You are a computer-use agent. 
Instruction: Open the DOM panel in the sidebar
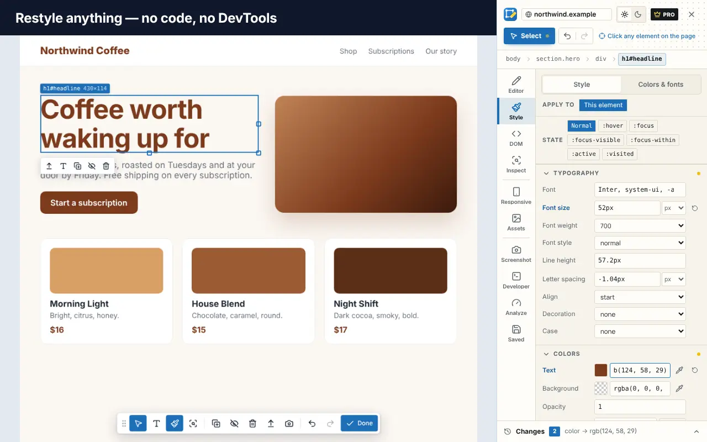click(x=516, y=138)
